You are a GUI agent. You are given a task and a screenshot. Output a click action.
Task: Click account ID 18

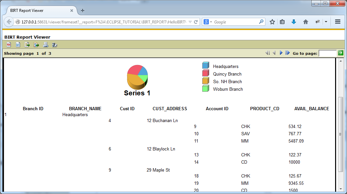196,176
